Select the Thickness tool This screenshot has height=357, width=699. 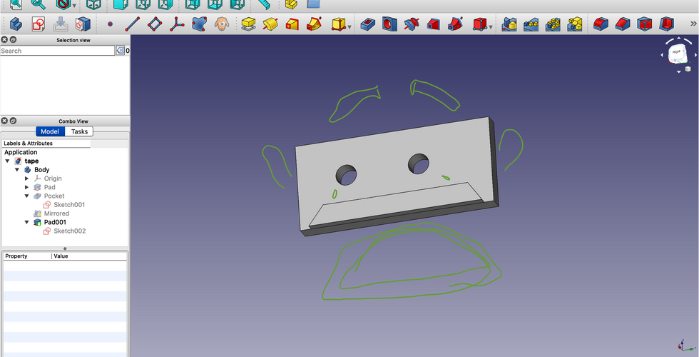pyautogui.click(x=666, y=24)
